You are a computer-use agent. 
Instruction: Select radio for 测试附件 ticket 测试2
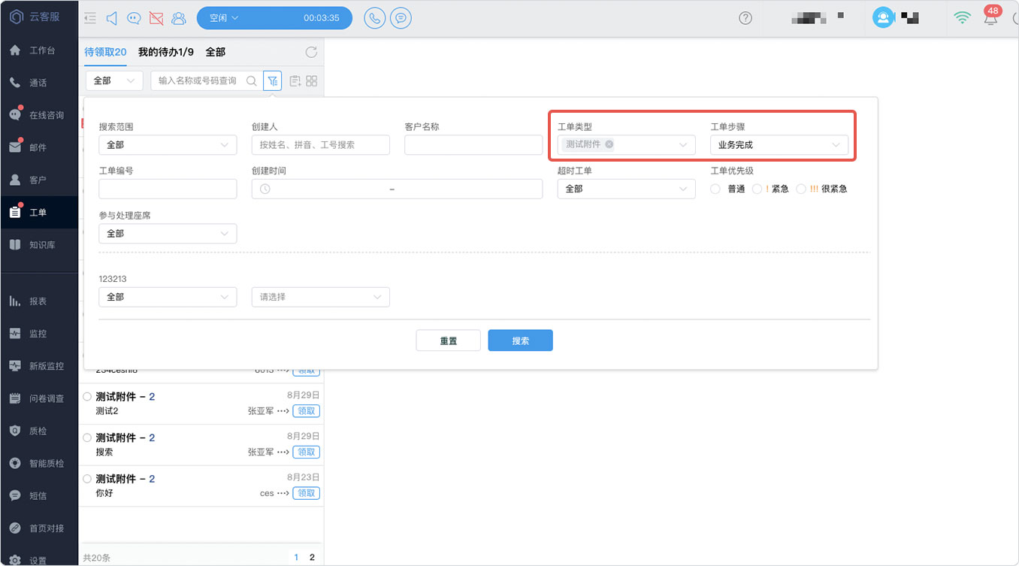point(87,396)
